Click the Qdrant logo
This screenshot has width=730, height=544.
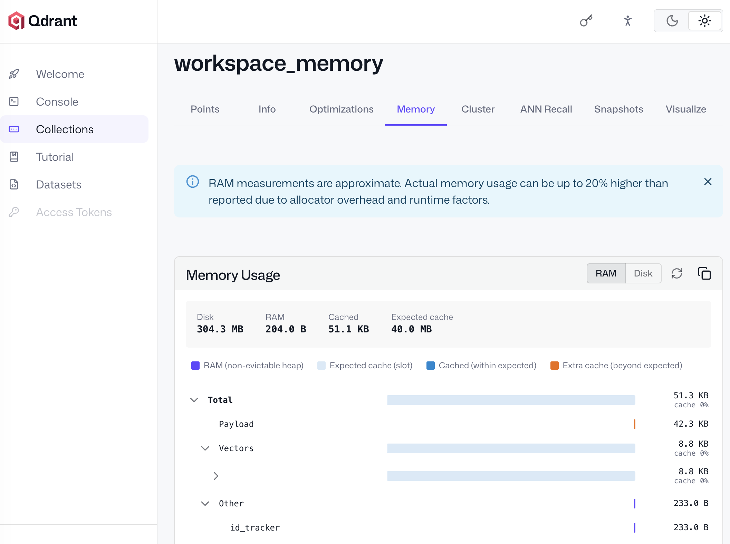[42, 21]
